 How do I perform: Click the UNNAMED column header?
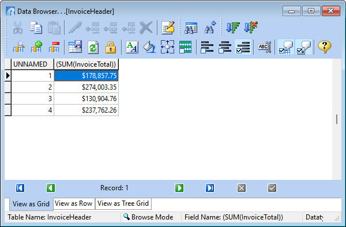(33, 64)
